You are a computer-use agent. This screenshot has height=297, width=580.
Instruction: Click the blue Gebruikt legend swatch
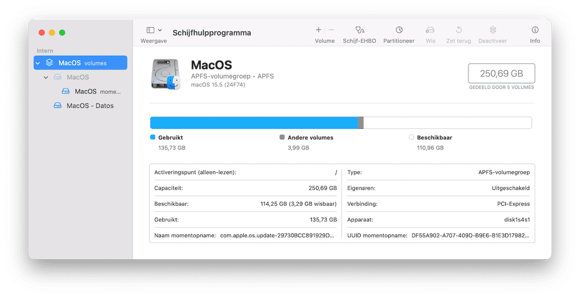pos(153,137)
